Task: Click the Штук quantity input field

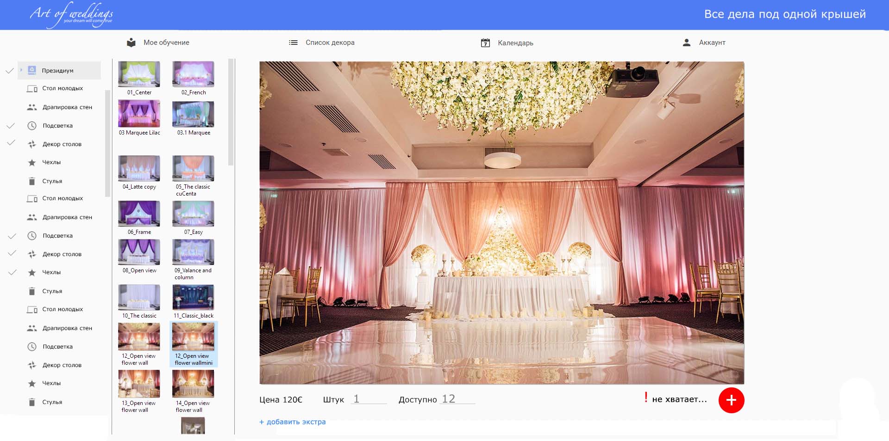Action: [x=369, y=399]
